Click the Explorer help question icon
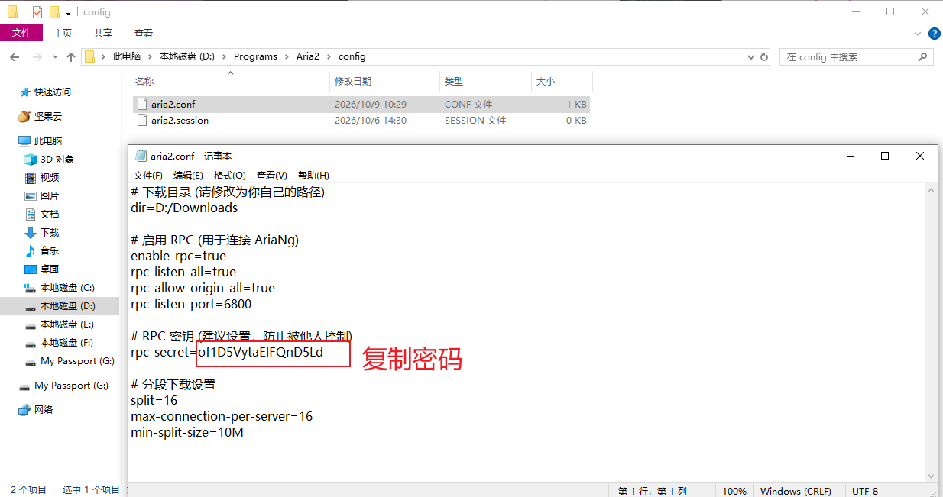The height and width of the screenshot is (497, 943). tap(934, 34)
